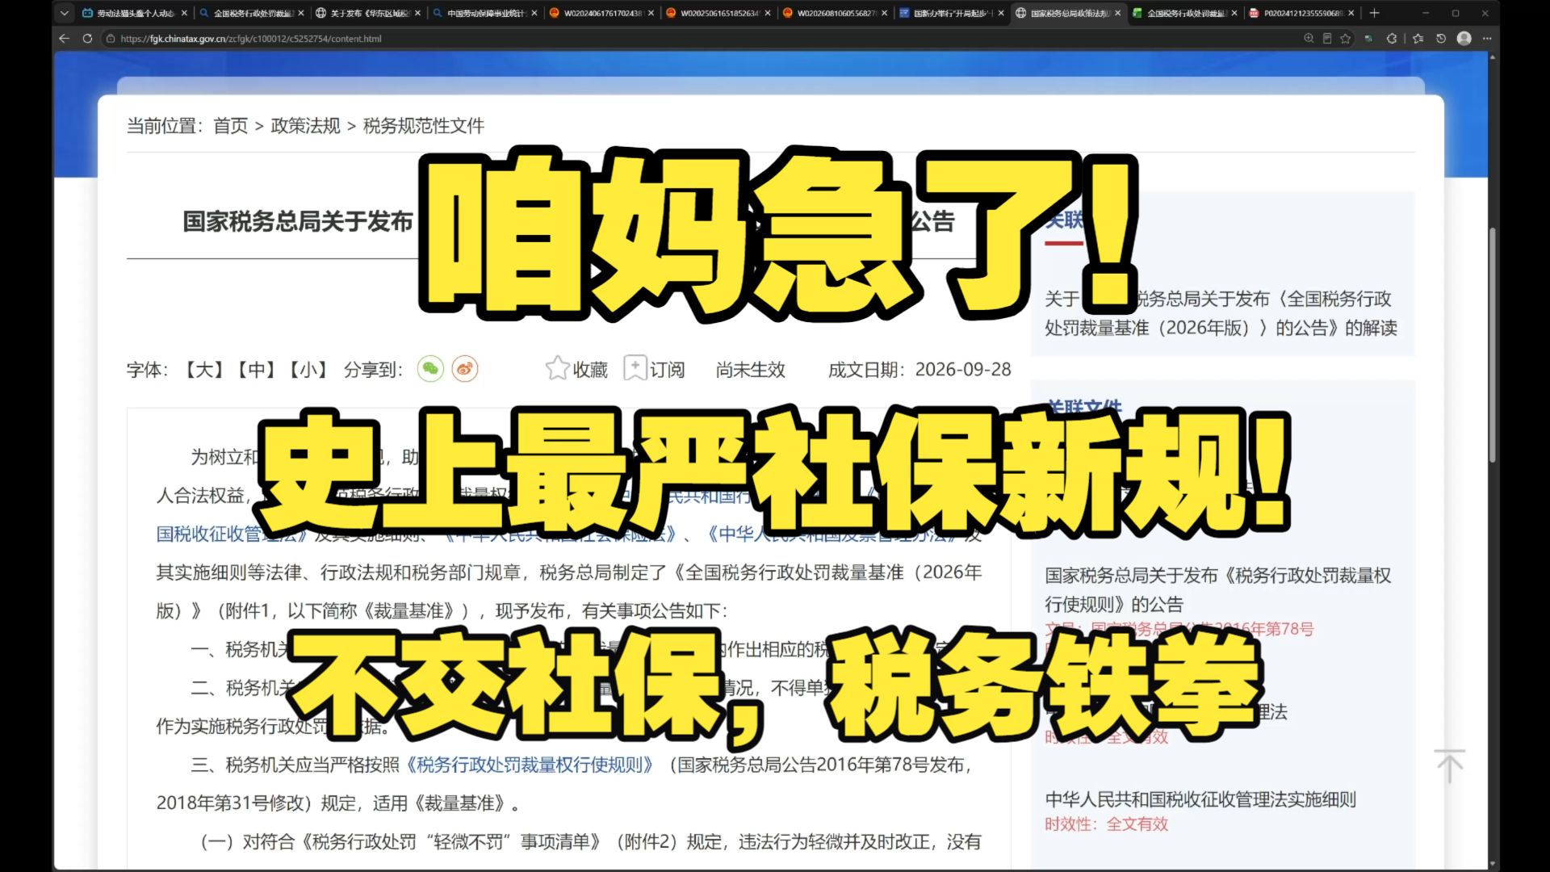Share the article to WeChat
Viewport: 1550px width, 872px height.
click(x=431, y=369)
